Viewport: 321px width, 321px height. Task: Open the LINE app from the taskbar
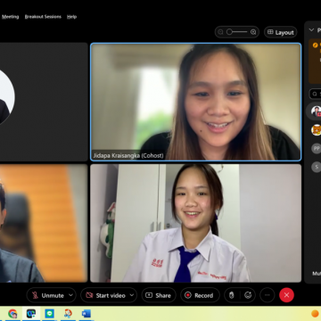coord(49,314)
